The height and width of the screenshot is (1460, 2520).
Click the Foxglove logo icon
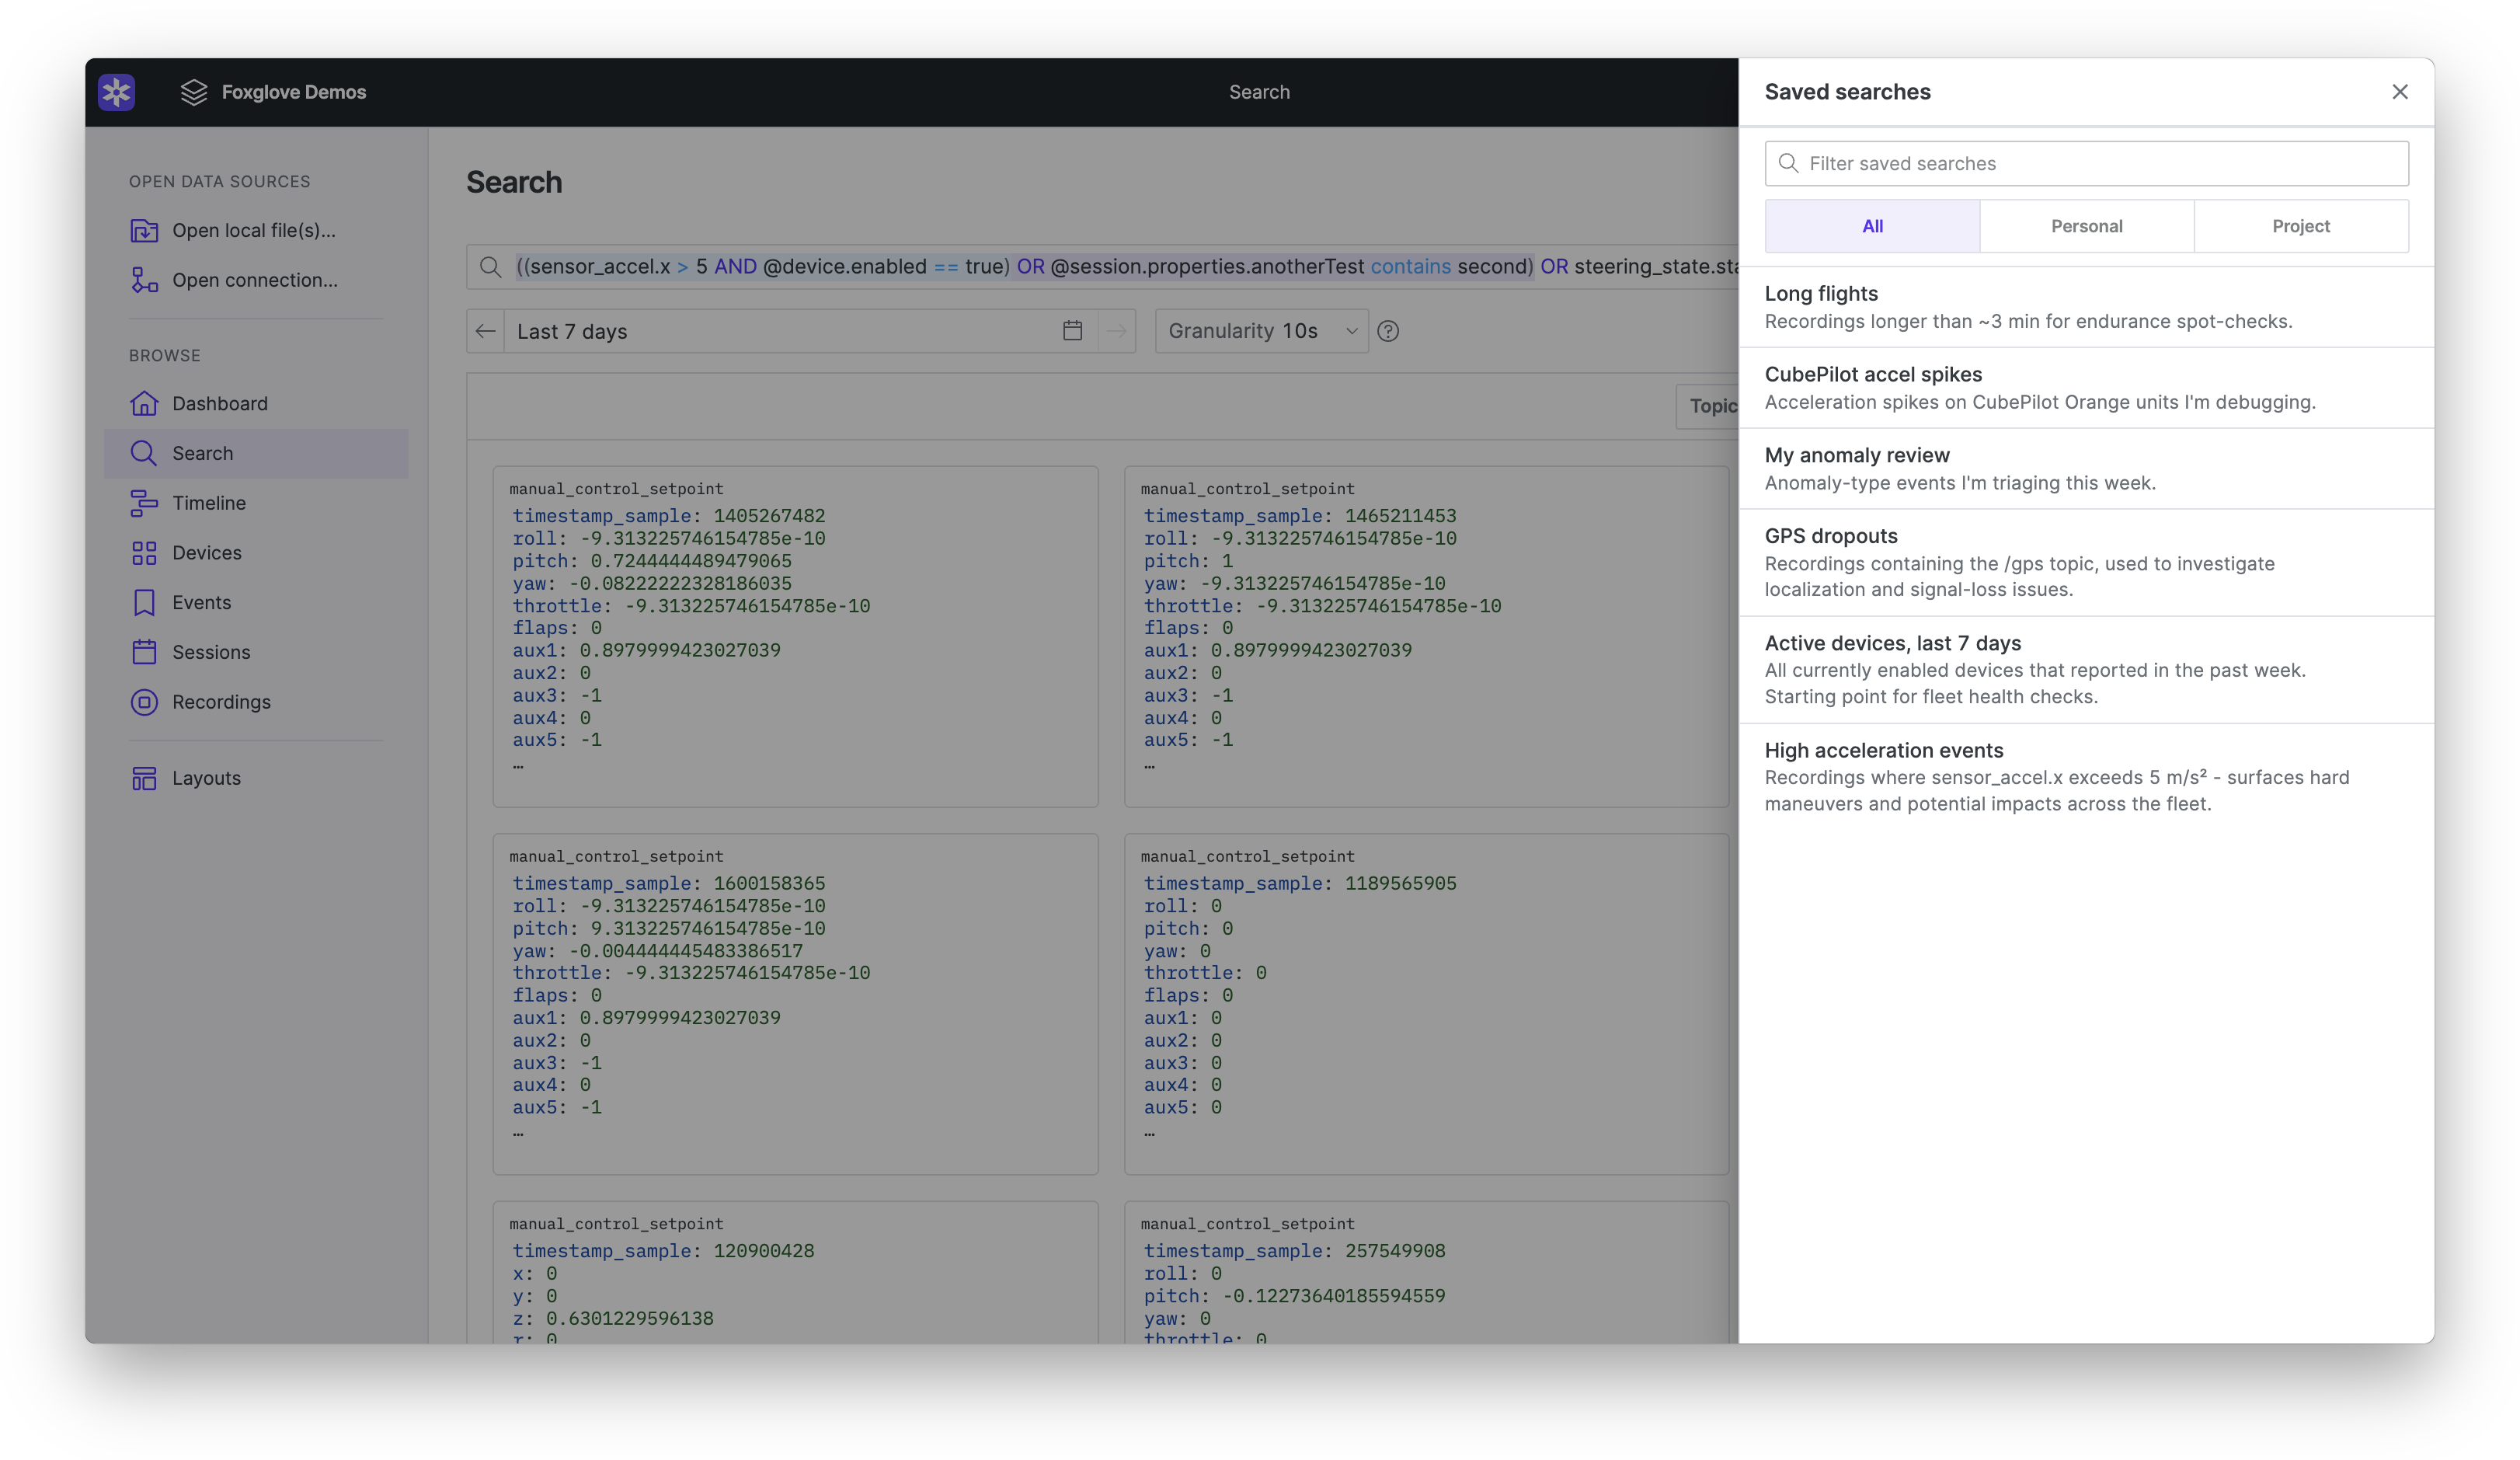(x=116, y=92)
